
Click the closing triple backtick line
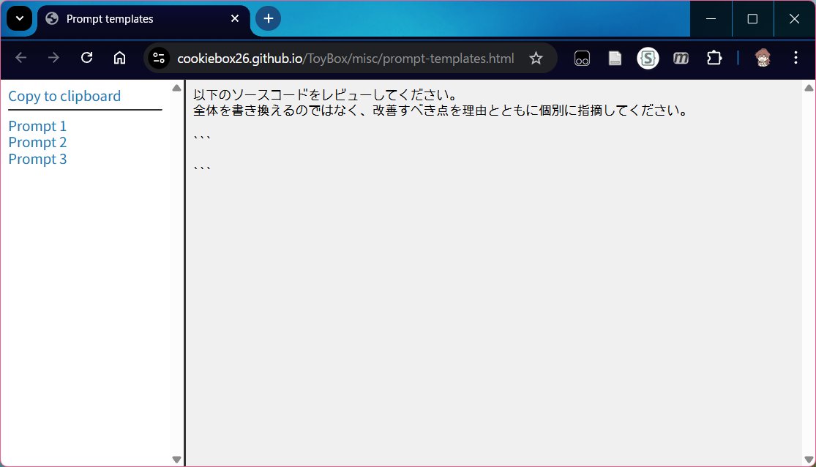tap(202, 169)
